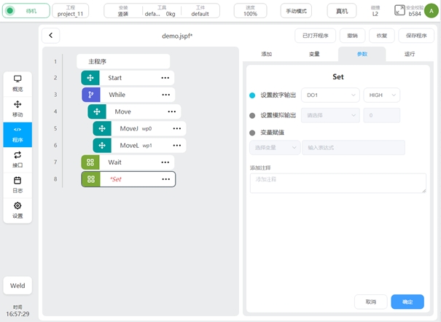
Task: Select the 设置模拟输出 radio button
Action: [252, 115]
